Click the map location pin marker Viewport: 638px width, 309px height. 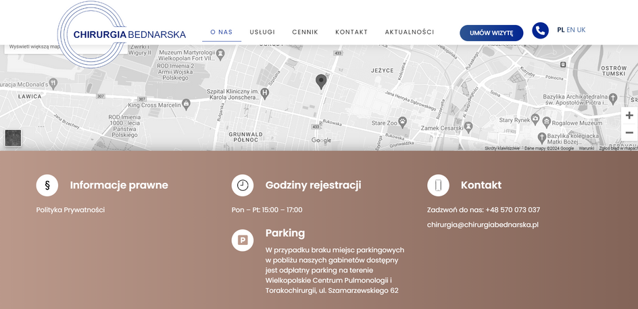pos(321,81)
